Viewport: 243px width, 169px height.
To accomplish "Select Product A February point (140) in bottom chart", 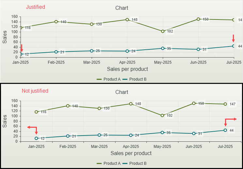I will 68,106.
